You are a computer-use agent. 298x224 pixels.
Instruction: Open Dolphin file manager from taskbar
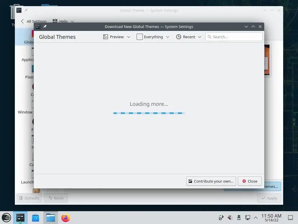click(51, 218)
